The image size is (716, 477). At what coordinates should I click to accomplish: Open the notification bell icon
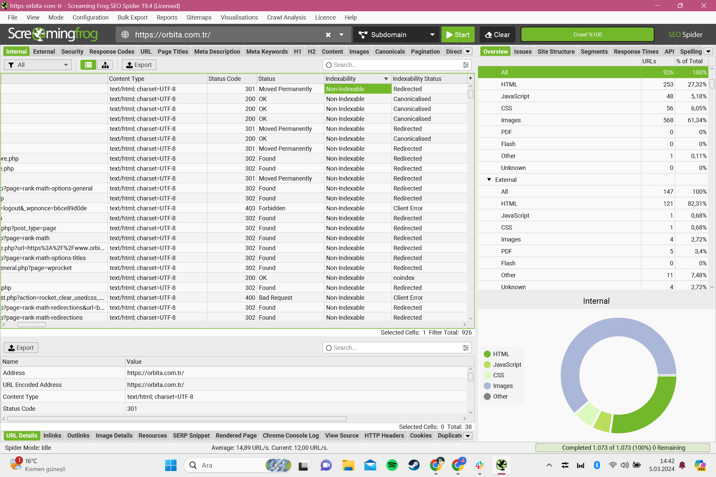[682, 465]
